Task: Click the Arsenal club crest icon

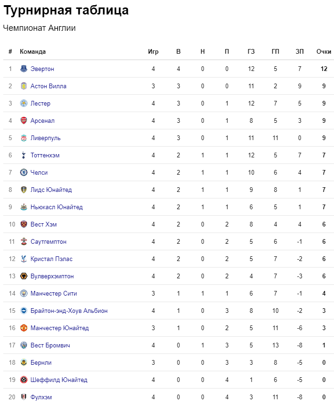Action: pyautogui.click(x=24, y=120)
